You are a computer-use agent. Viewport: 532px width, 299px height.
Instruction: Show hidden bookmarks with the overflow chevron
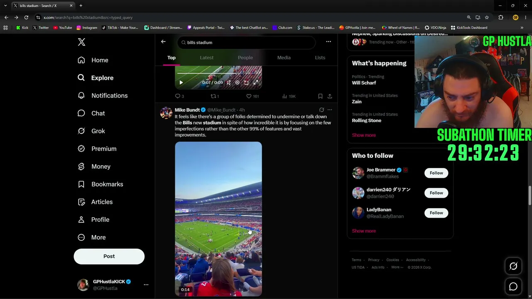pos(522,28)
